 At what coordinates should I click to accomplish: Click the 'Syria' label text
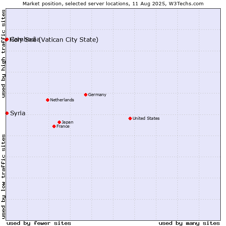tap(18, 113)
